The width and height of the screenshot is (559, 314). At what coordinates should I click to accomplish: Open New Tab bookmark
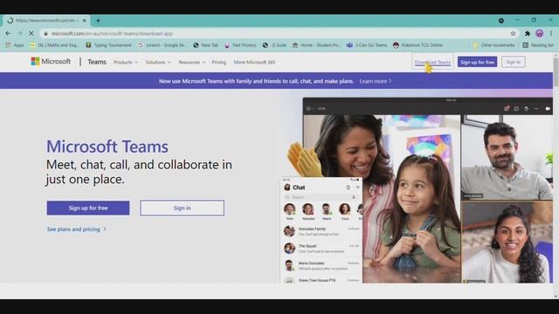tap(206, 45)
